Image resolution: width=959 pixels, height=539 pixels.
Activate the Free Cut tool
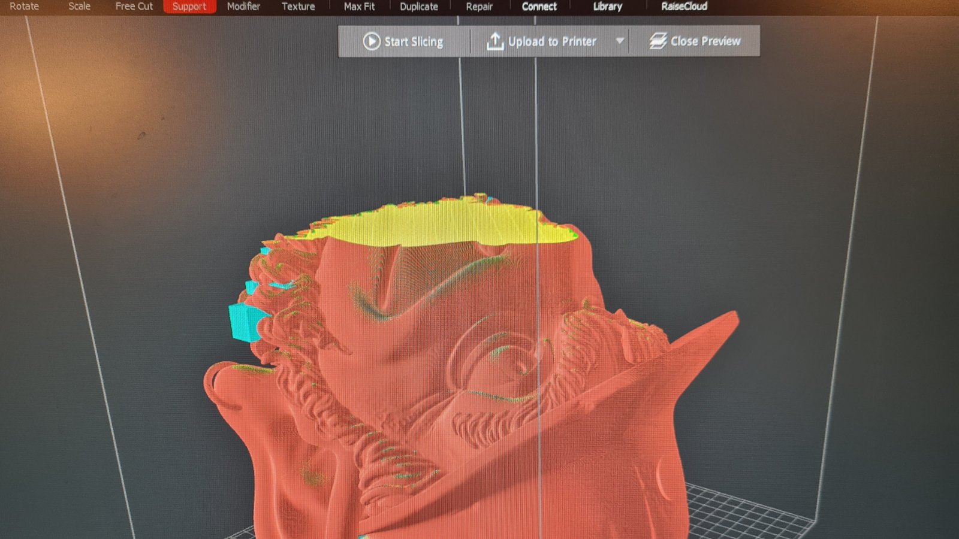134,7
